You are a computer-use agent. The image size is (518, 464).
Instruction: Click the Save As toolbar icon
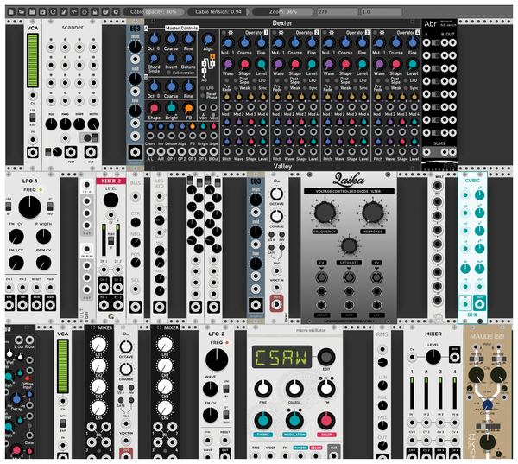(42, 11)
